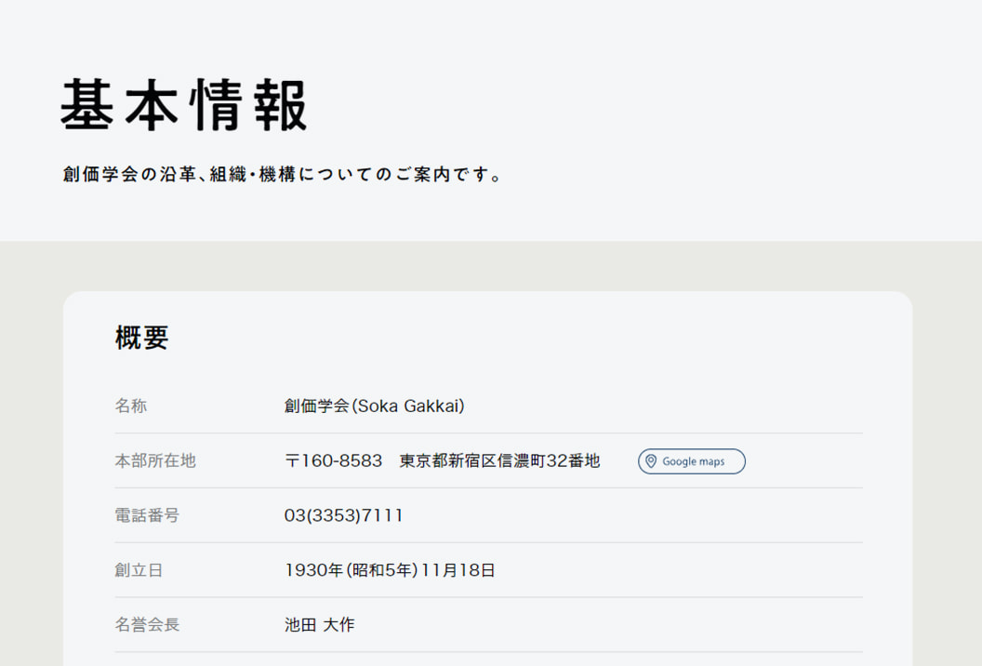This screenshot has width=982, height=666.
Task: Click the map pin icon
Action: [651, 461]
